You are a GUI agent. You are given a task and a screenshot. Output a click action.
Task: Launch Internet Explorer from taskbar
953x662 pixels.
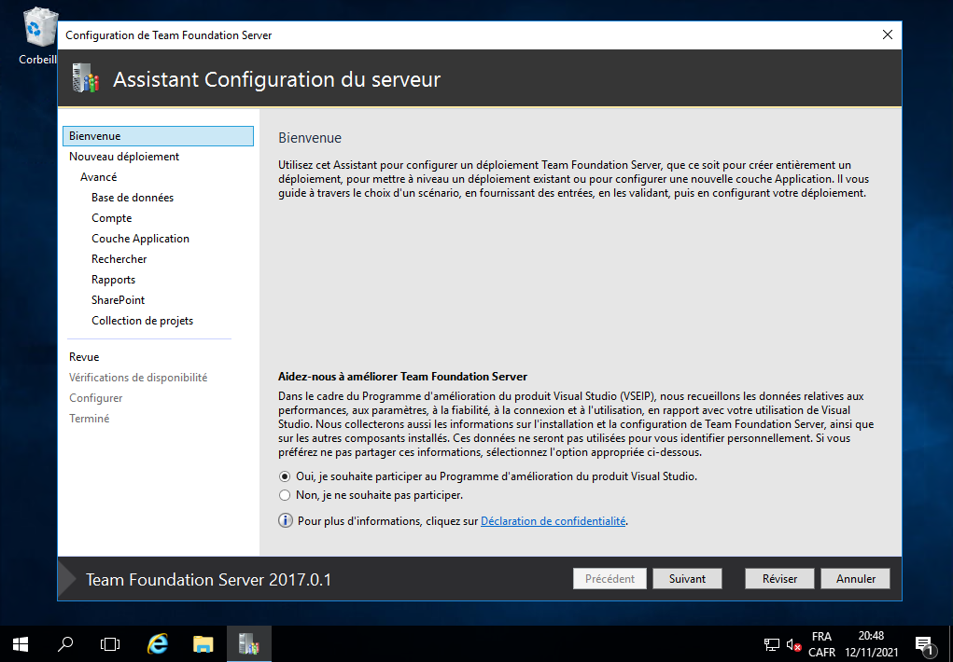tap(159, 643)
